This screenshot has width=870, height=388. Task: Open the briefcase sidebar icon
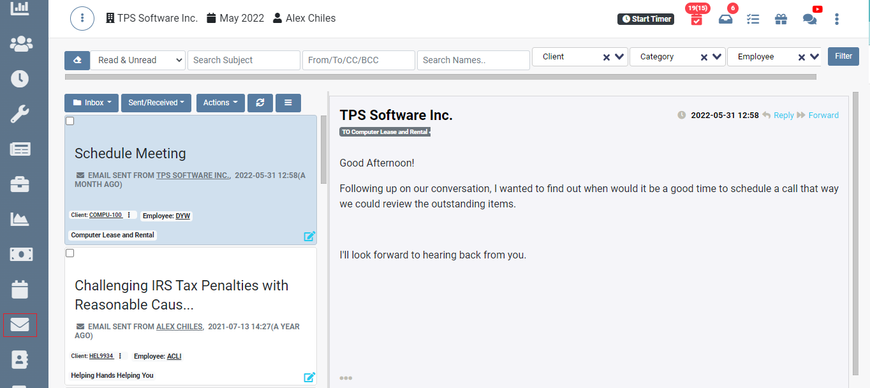[x=20, y=184]
